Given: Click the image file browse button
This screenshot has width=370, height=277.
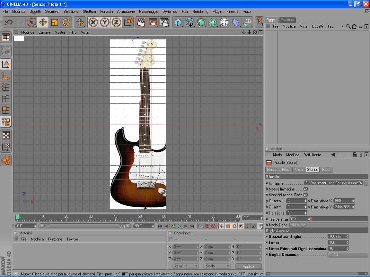Looking at the screenshot, I should 367,183.
